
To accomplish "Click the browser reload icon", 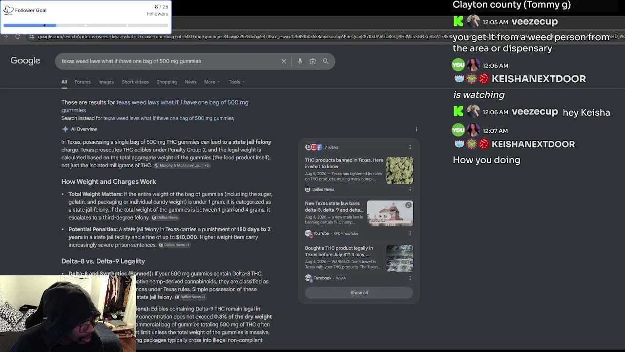I will click(x=18, y=37).
